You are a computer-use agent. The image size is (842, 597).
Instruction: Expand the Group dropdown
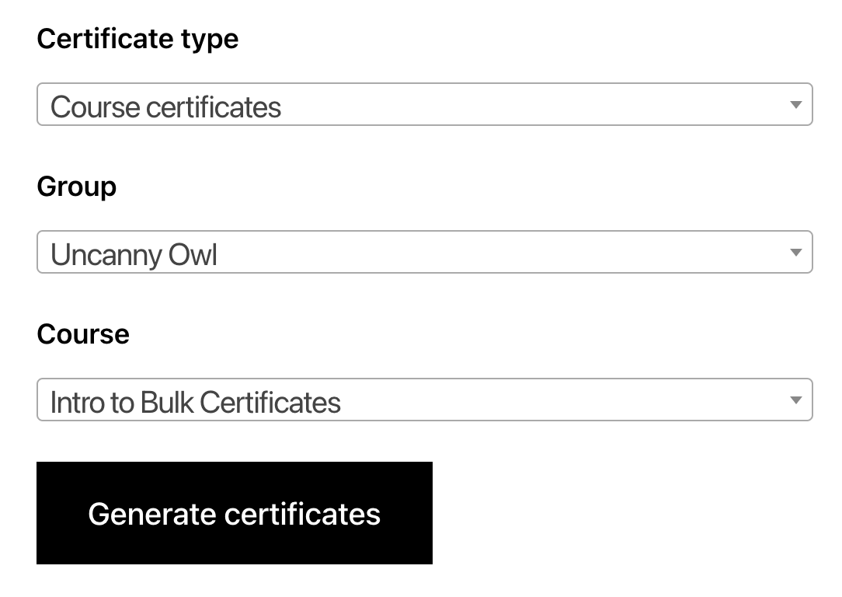point(424,253)
